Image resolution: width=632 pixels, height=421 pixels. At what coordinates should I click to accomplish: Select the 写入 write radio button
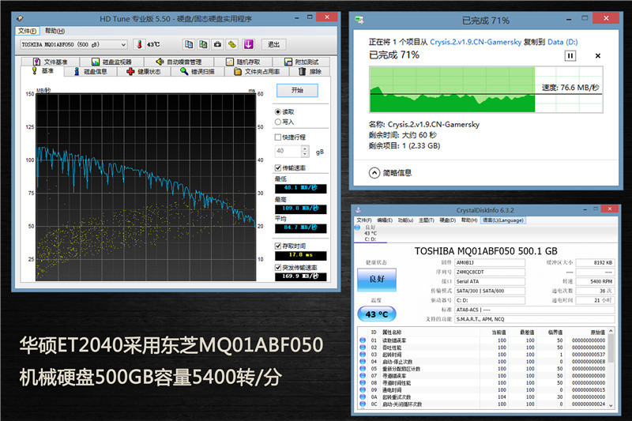click(277, 122)
